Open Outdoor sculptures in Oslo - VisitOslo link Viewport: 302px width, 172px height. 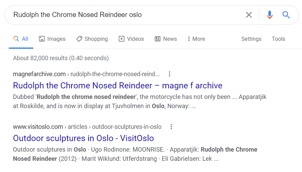tap(83, 138)
